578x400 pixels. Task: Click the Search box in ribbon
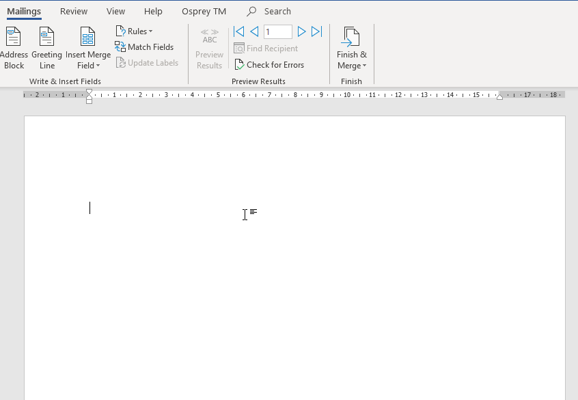(x=269, y=12)
